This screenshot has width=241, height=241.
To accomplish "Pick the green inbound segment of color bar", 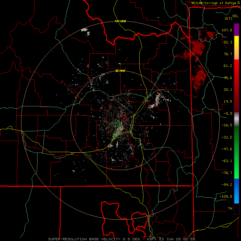I will coord(236,152).
